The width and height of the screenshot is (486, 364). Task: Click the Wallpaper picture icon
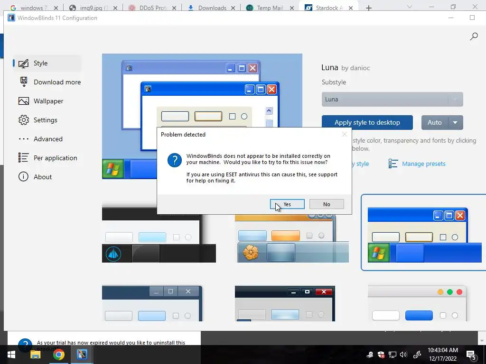click(24, 101)
